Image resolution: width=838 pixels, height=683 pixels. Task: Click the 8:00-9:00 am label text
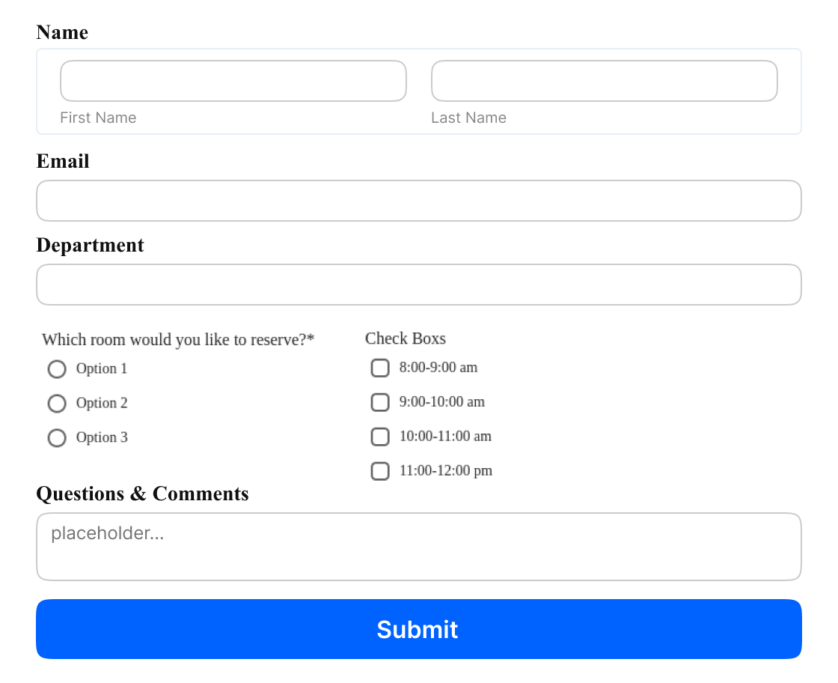click(x=438, y=368)
